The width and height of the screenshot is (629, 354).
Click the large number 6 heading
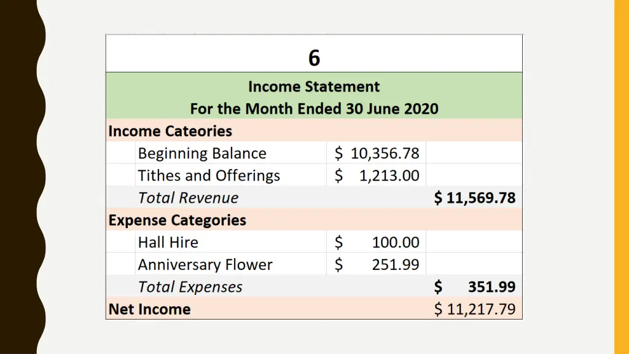pos(314,58)
